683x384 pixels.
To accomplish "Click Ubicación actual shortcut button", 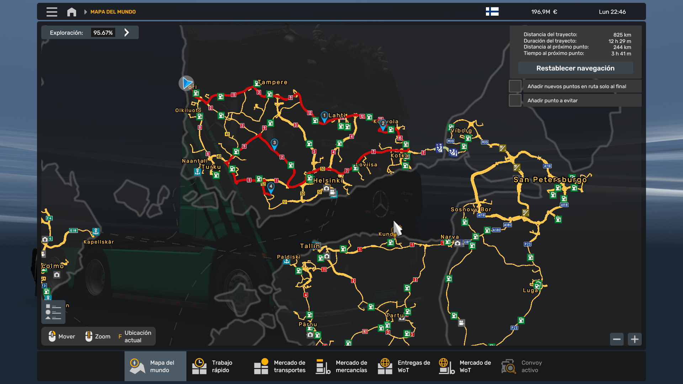I will (134, 336).
